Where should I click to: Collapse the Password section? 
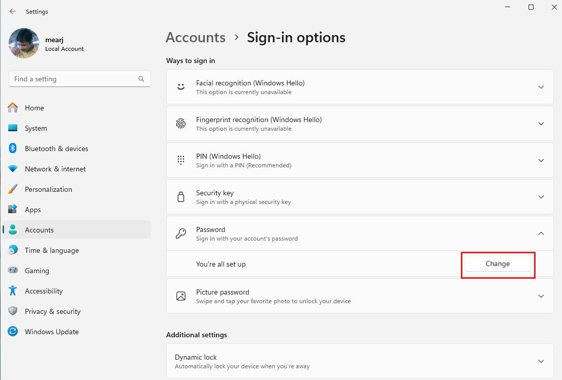click(541, 233)
